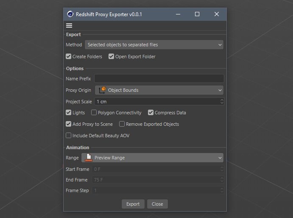The width and height of the screenshot is (293, 218).
Task: Maximize the Redshift Proxy Exporter window
Action: point(197,14)
